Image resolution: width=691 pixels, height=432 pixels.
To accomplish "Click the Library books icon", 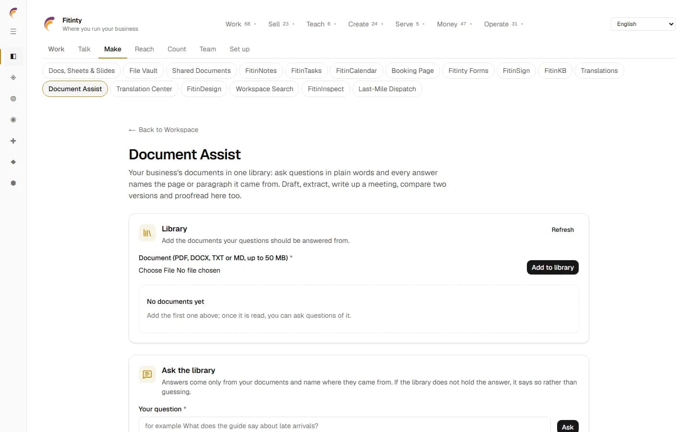I will pyautogui.click(x=147, y=233).
